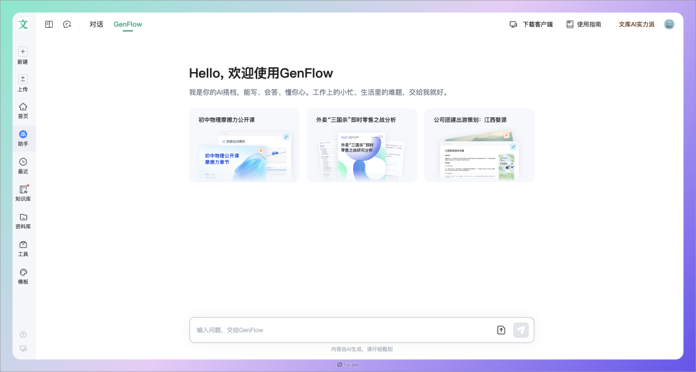Open the 资料库 (Library) folder icon
Viewport: 696px width, 372px height.
tap(23, 217)
